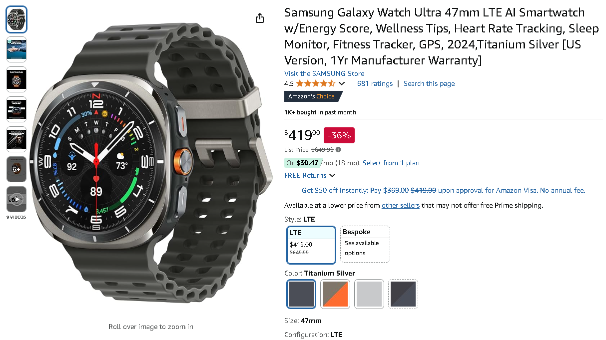Click the red -36% discount badge
The image size is (606, 340).
tap(339, 135)
